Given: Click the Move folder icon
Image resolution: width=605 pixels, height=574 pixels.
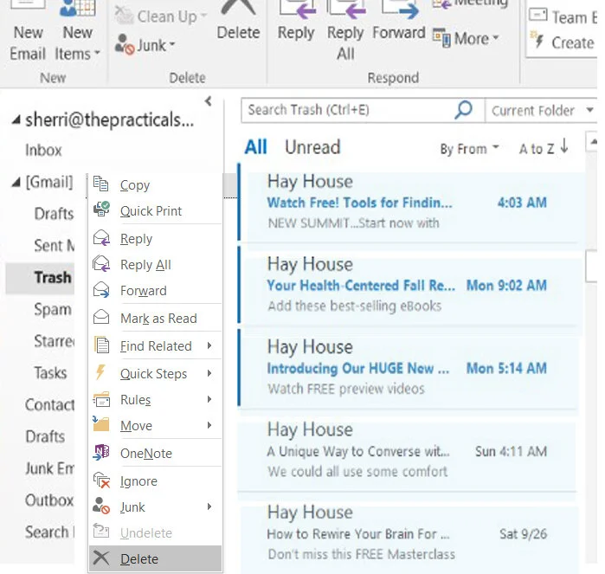Looking at the screenshot, I should pyautogui.click(x=101, y=424).
